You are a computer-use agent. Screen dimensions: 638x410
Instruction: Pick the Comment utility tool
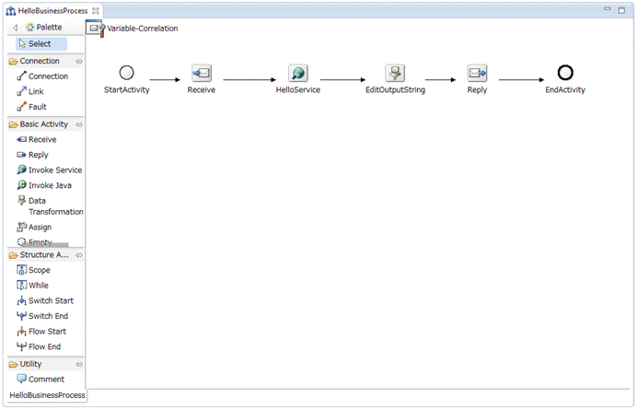click(x=41, y=379)
